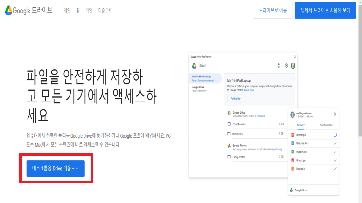Open the 개인 menu item
This screenshot has width=362, height=203.
pos(67,10)
